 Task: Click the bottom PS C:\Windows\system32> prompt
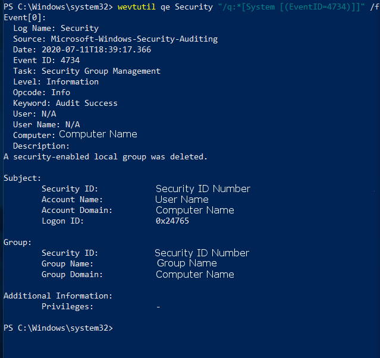[x=58, y=328]
